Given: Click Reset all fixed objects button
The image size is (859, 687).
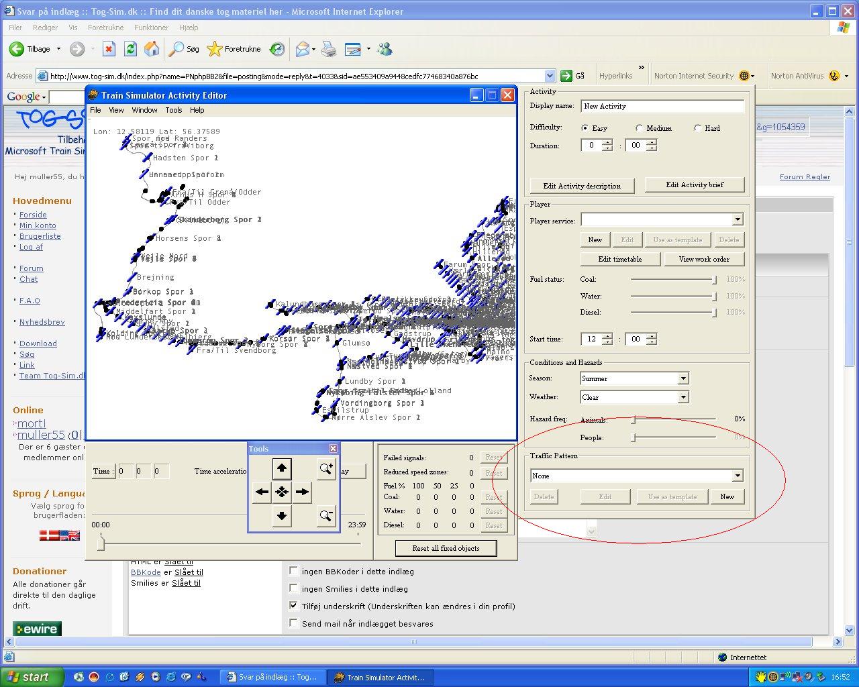Looking at the screenshot, I should [446, 548].
